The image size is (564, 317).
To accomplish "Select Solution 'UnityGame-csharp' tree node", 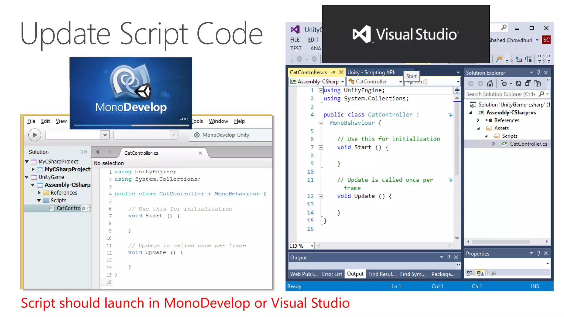I will coord(510,105).
